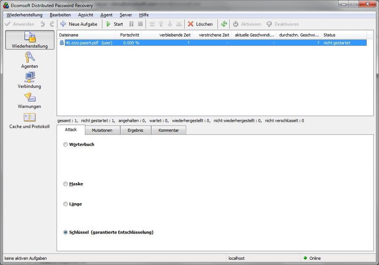379x265 pixels.
Task: Select the Länge attack radio button
Action: (x=66, y=204)
